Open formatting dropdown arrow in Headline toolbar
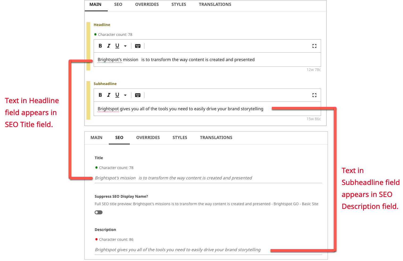The image size is (403, 261). (125, 46)
